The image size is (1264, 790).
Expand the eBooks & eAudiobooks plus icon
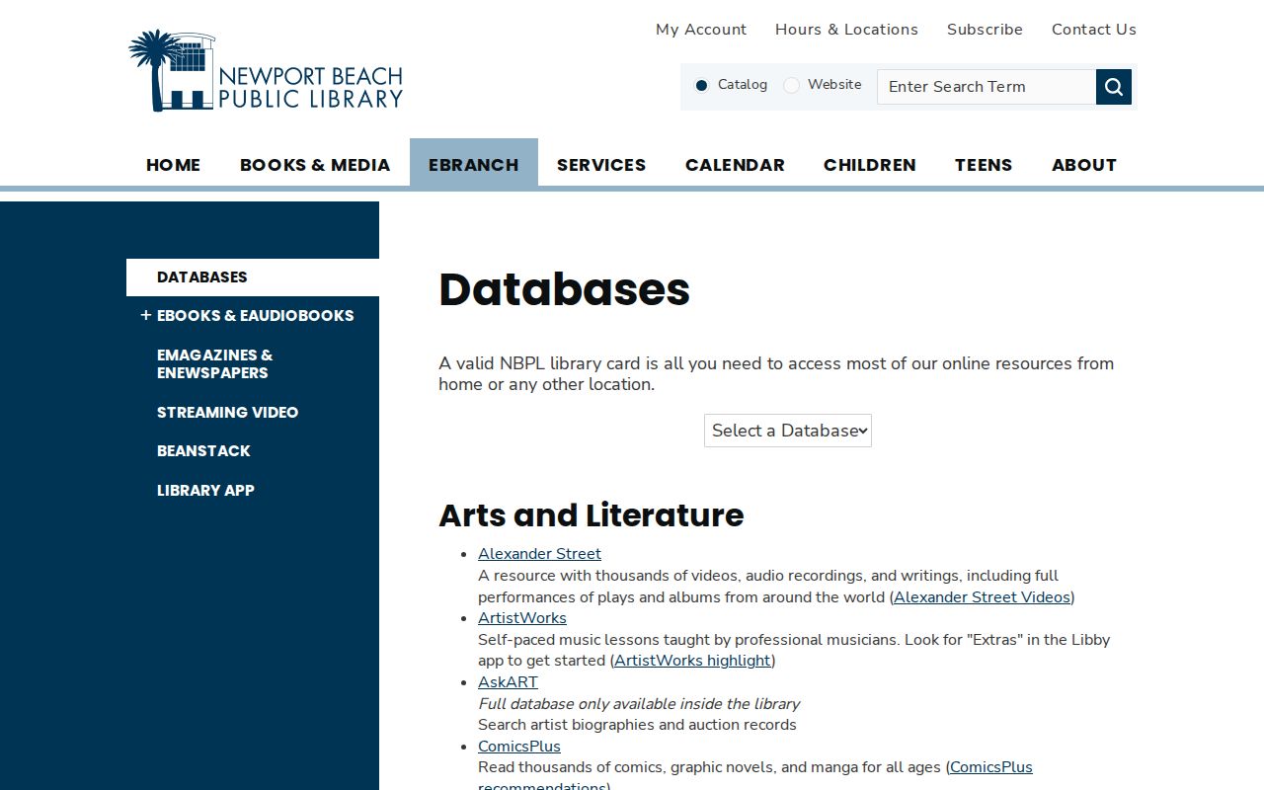pyautogui.click(x=146, y=315)
